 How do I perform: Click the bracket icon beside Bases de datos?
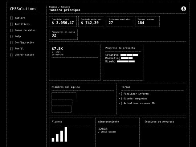click(x=11, y=30)
